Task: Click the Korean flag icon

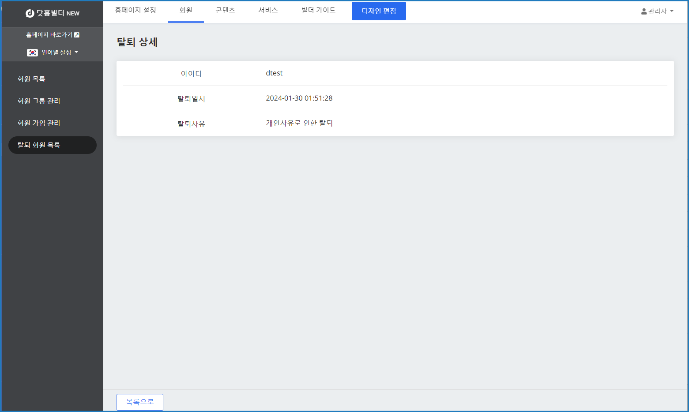Action: 32,52
